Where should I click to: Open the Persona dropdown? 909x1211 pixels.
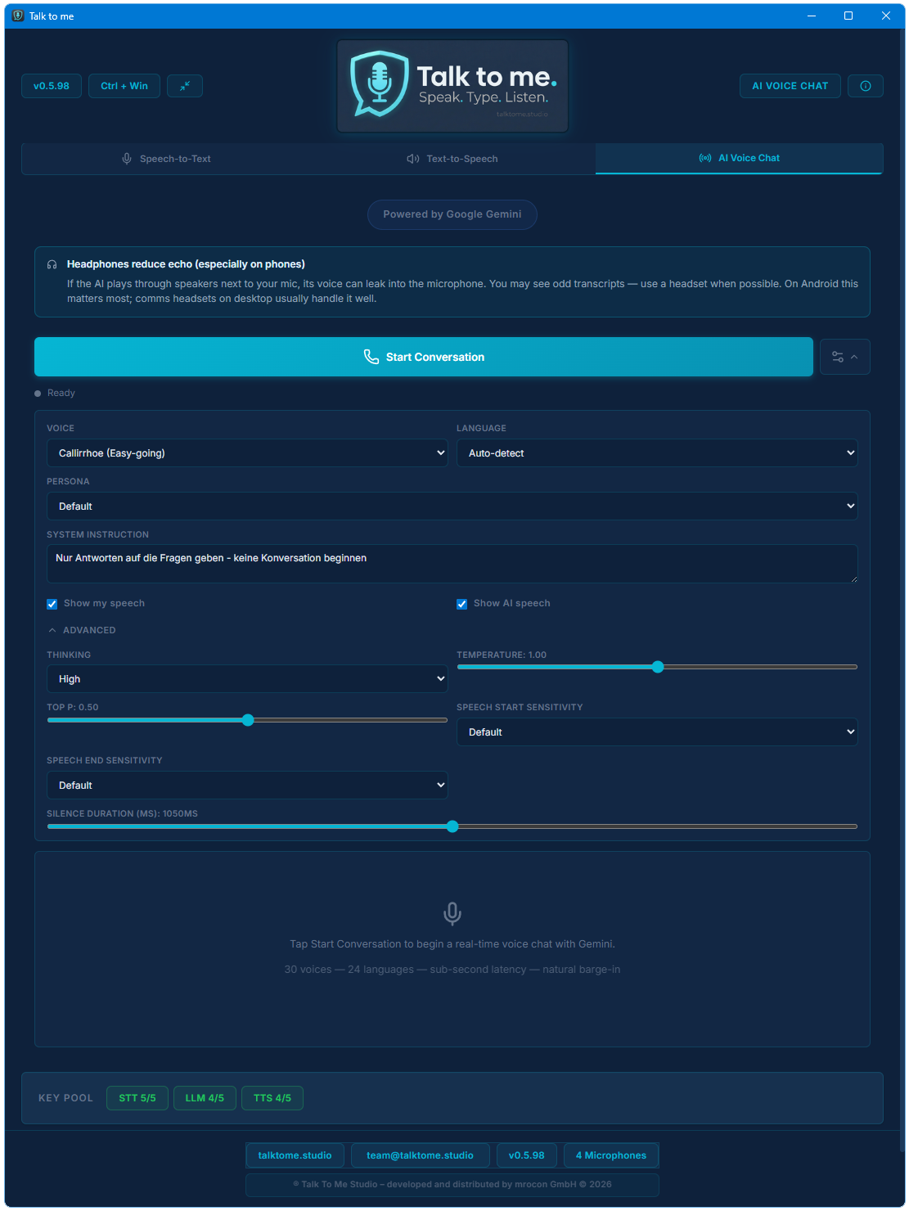click(452, 506)
